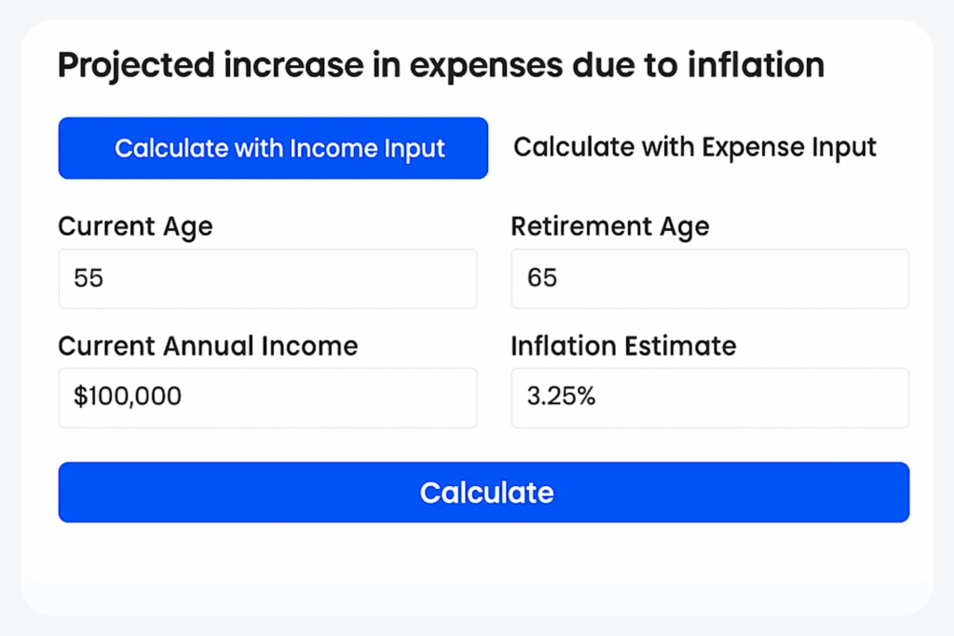Click the Current Annual Income label
The image size is (954, 636).
pyautogui.click(x=208, y=346)
